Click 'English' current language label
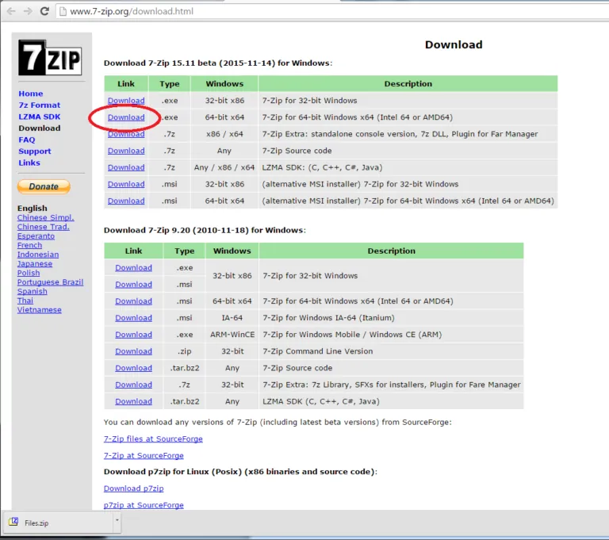The image size is (609, 540). click(33, 209)
